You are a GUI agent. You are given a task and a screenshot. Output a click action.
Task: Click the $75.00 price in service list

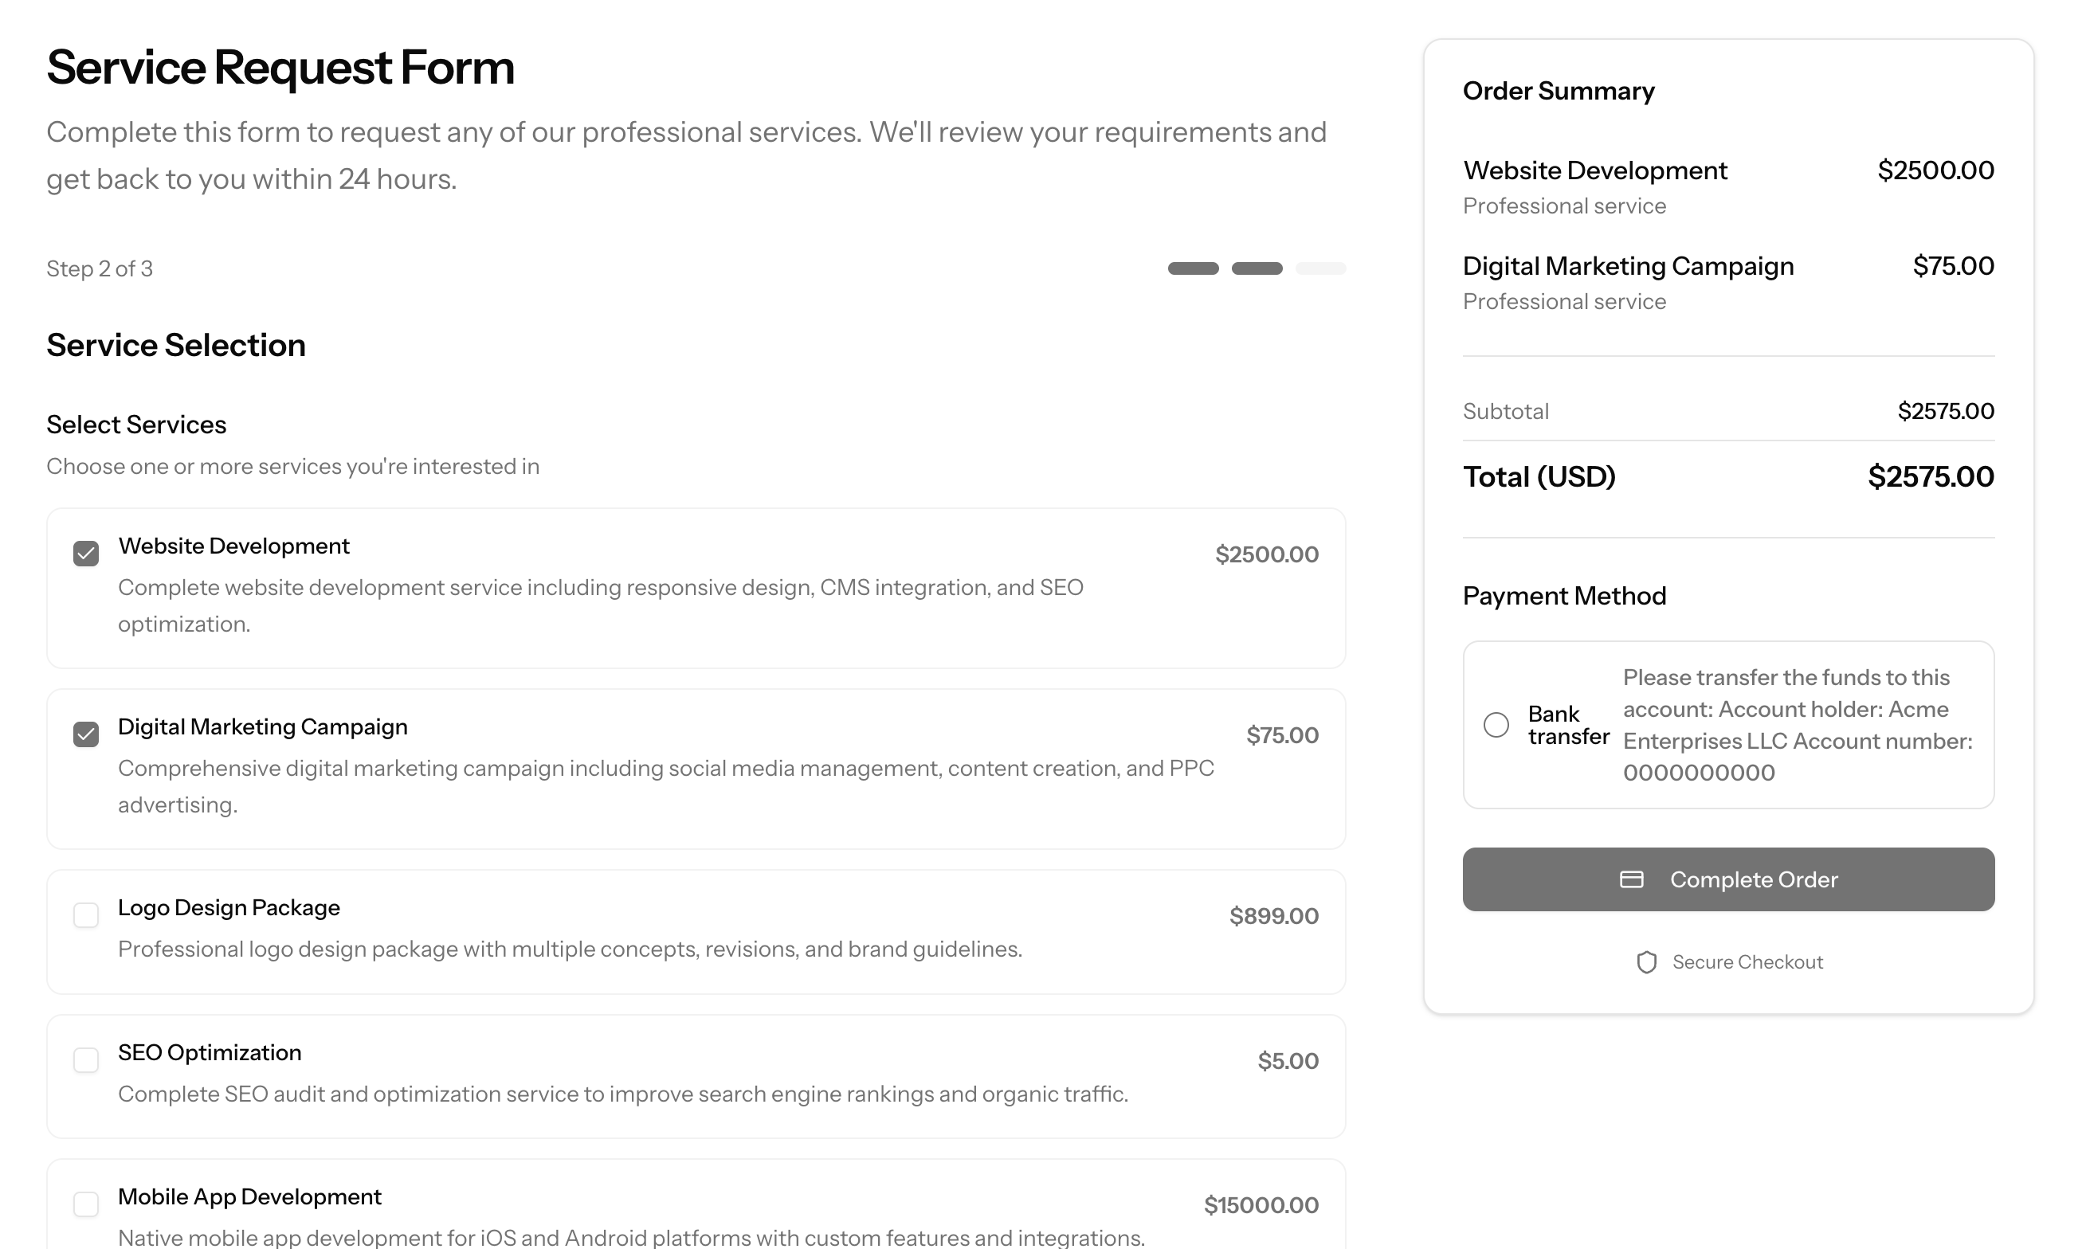[x=1282, y=735]
